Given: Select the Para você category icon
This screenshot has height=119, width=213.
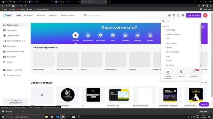Looking at the screenshot, I should point(76,35).
